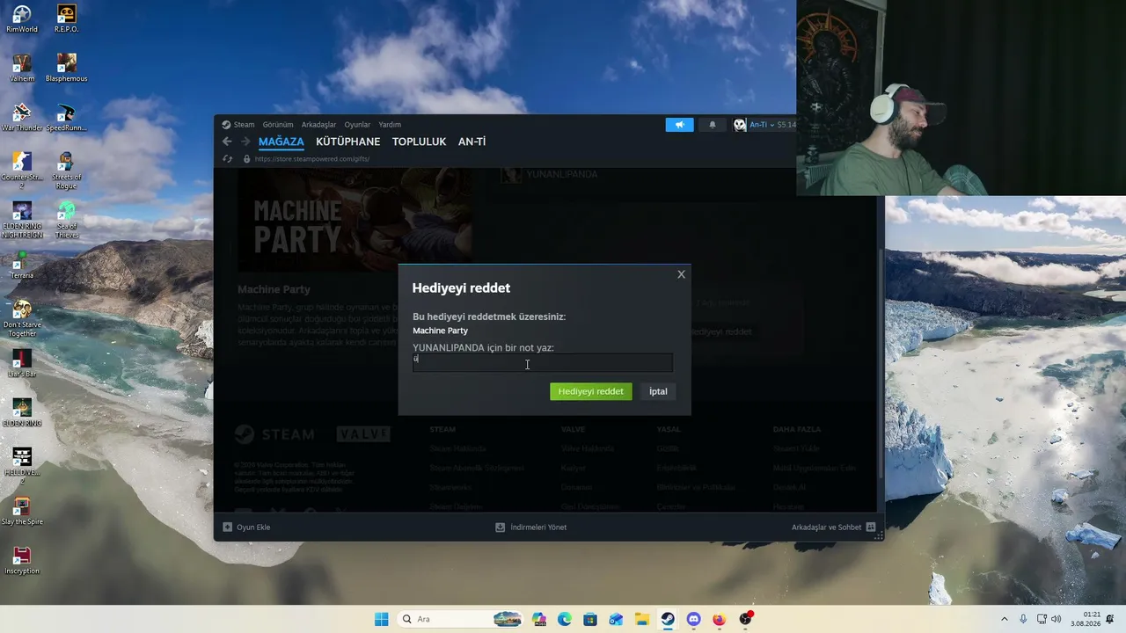Click Oyun Ekle at bottom left
The height and width of the screenshot is (633, 1126).
(x=246, y=527)
